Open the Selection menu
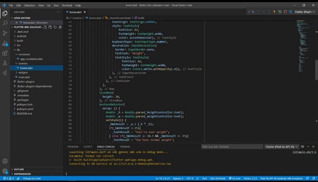 [x=29, y=5]
